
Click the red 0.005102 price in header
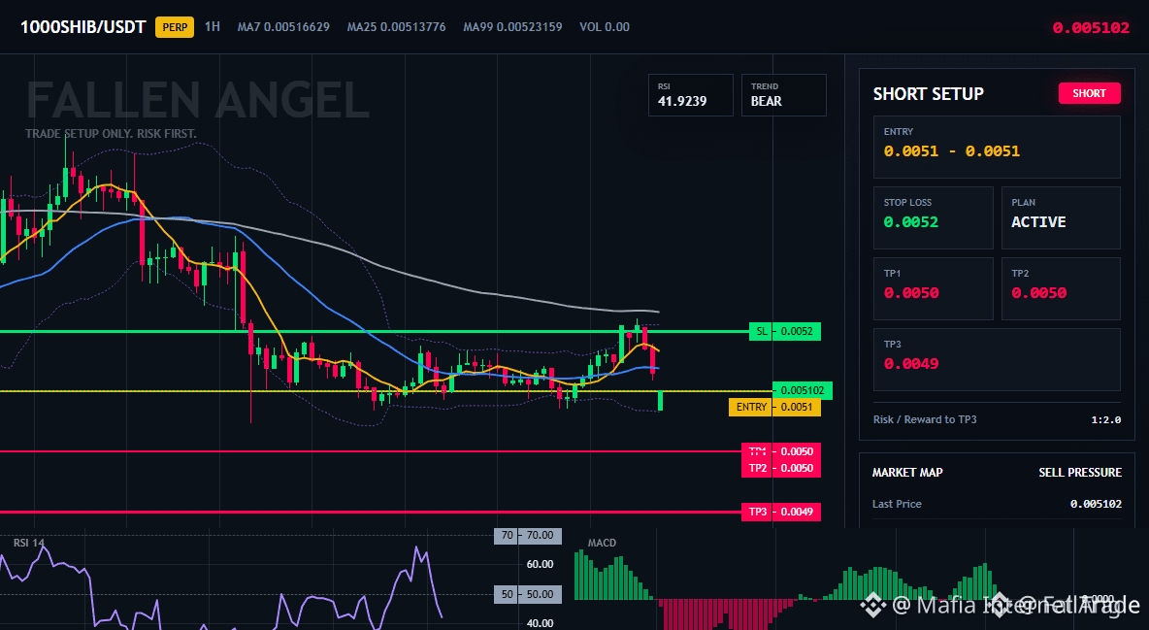click(x=1091, y=28)
